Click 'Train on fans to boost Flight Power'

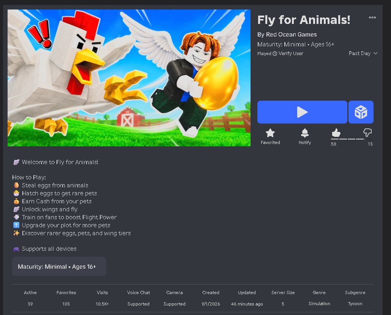[x=69, y=217]
